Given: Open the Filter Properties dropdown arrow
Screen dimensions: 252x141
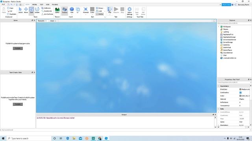Looking at the screenshot, I should click(x=251, y=83).
